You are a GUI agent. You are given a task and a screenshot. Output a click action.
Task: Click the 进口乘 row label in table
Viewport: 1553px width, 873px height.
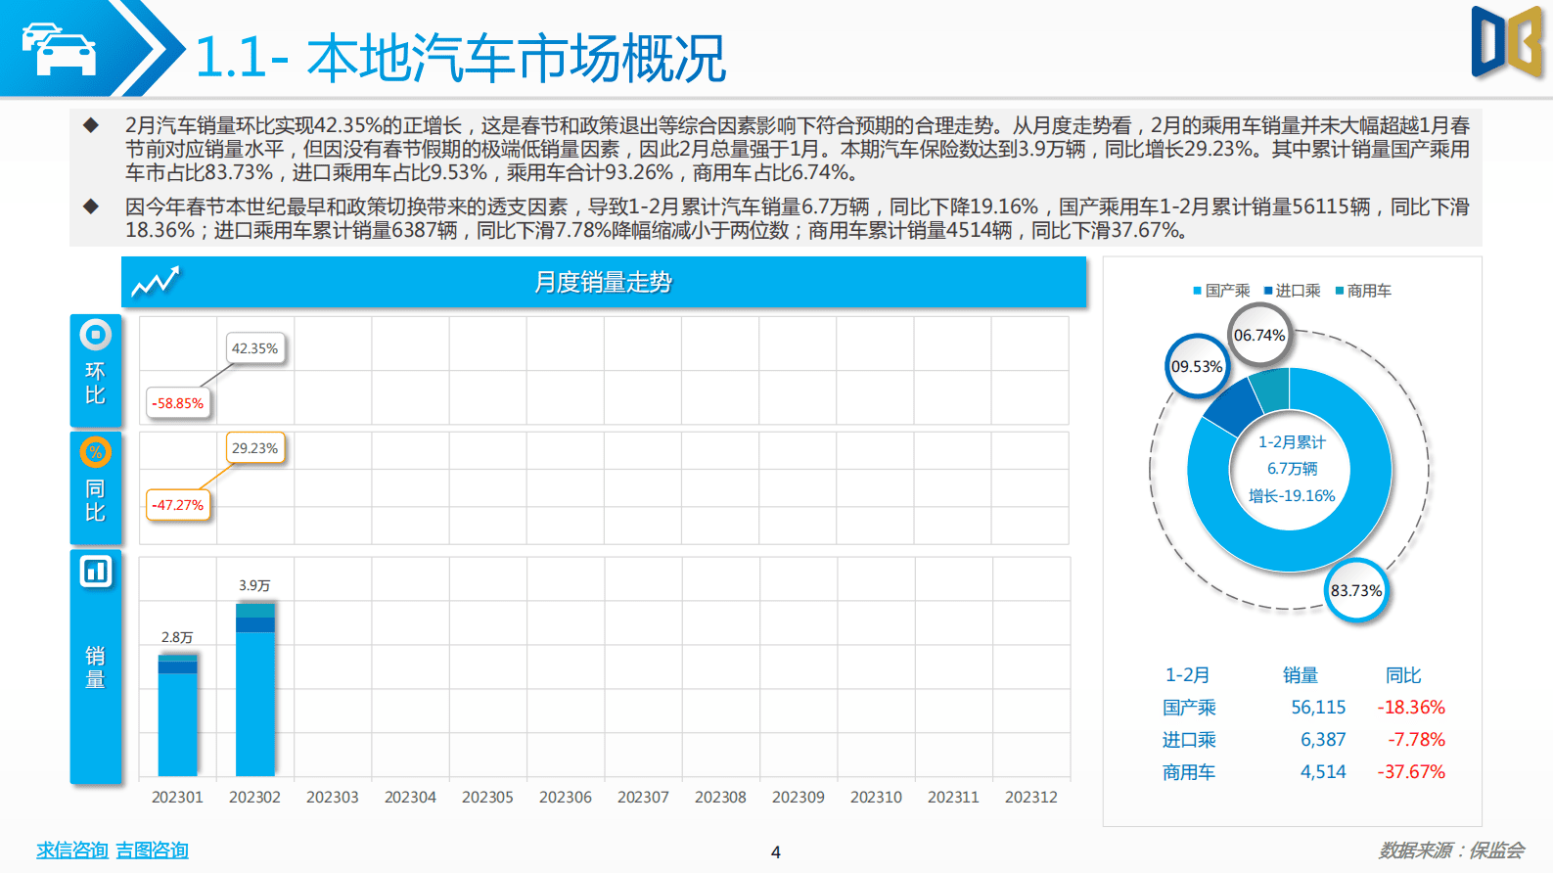(x=1189, y=740)
